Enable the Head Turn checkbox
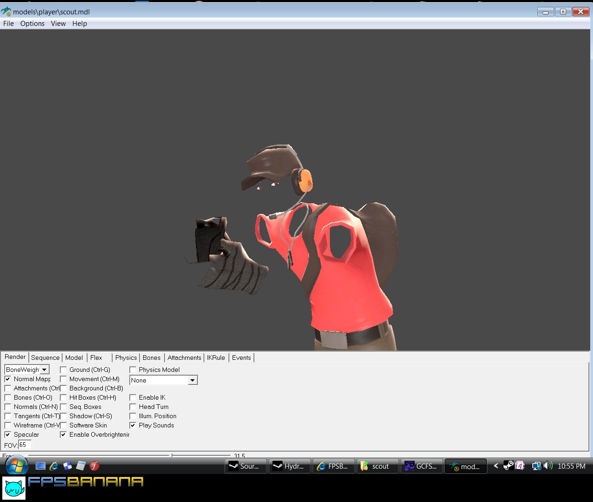This screenshot has width=593, height=502. (x=133, y=407)
